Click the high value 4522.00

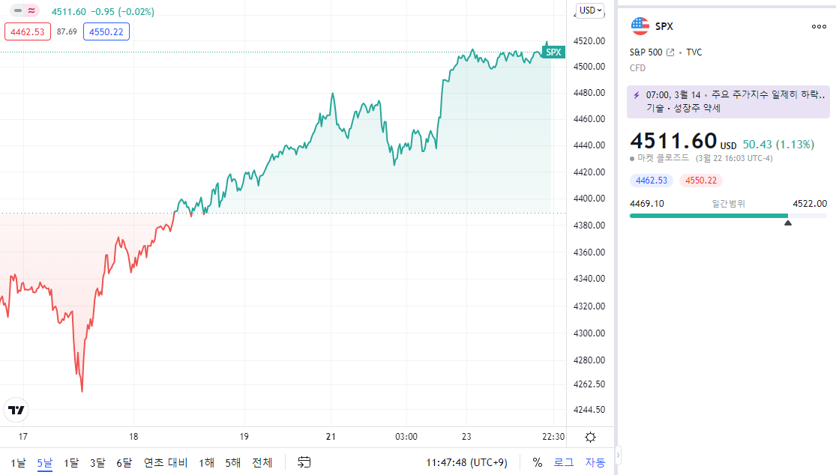pos(810,204)
